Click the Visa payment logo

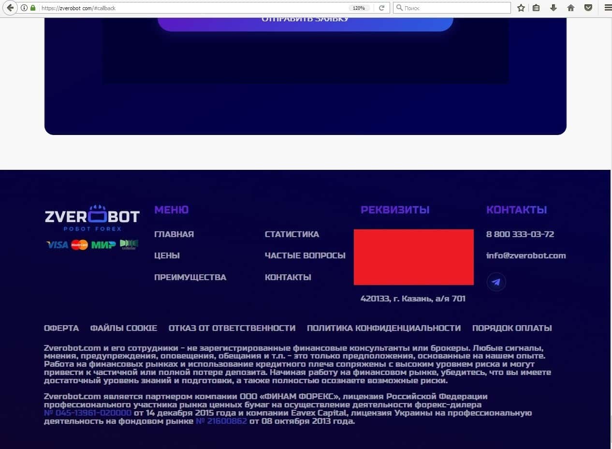click(57, 245)
